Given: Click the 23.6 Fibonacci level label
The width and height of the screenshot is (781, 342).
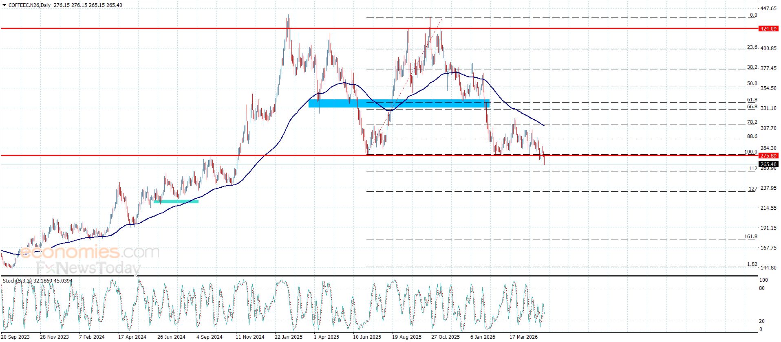Looking at the screenshot, I should (752, 47).
